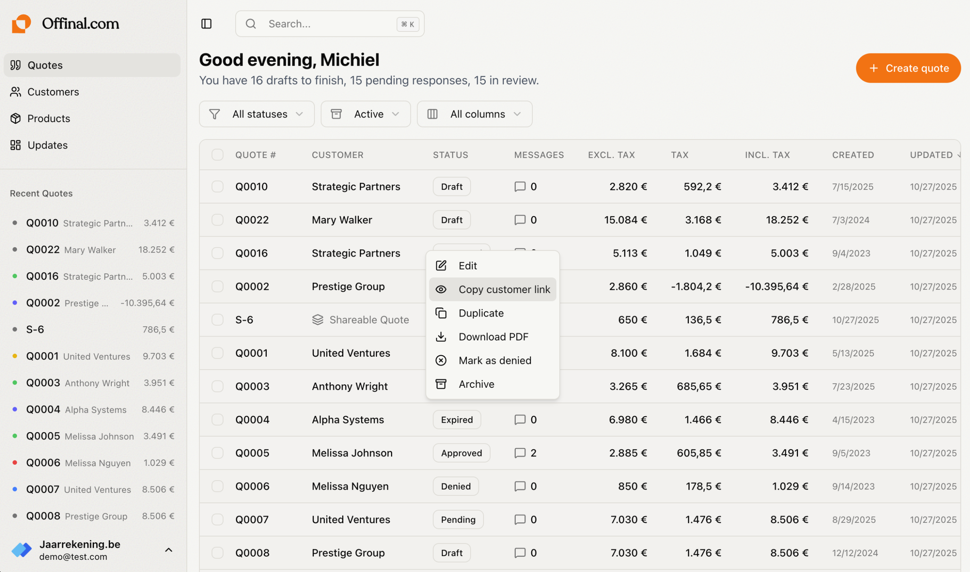Click the Customers people icon in sidebar
970x572 pixels.
click(16, 92)
